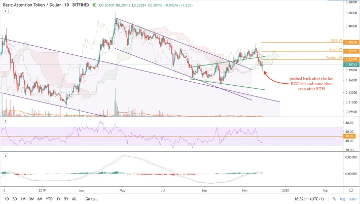Click the green market status flag icon
The width and height of the screenshot is (360, 204).
[94, 5]
